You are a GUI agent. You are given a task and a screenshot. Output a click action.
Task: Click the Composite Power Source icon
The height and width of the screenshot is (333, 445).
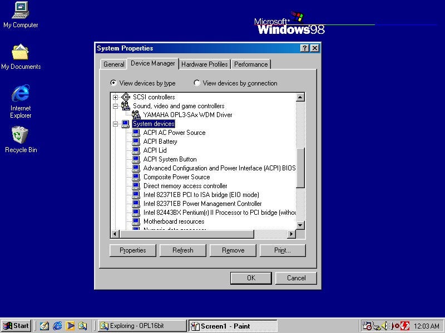[x=136, y=177]
